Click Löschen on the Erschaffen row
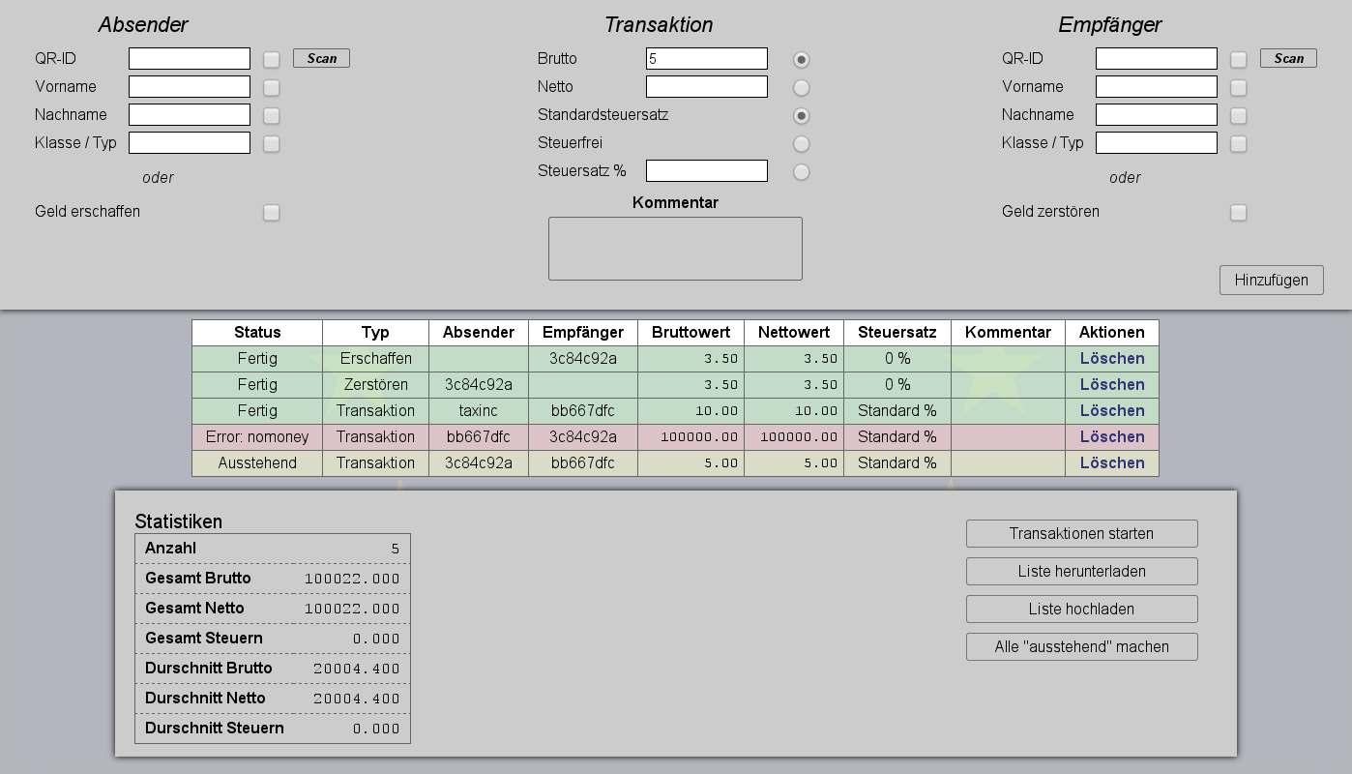Viewport: 1352px width, 774px height. point(1111,358)
